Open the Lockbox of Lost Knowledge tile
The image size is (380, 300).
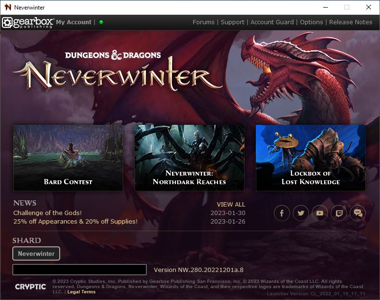point(311,158)
